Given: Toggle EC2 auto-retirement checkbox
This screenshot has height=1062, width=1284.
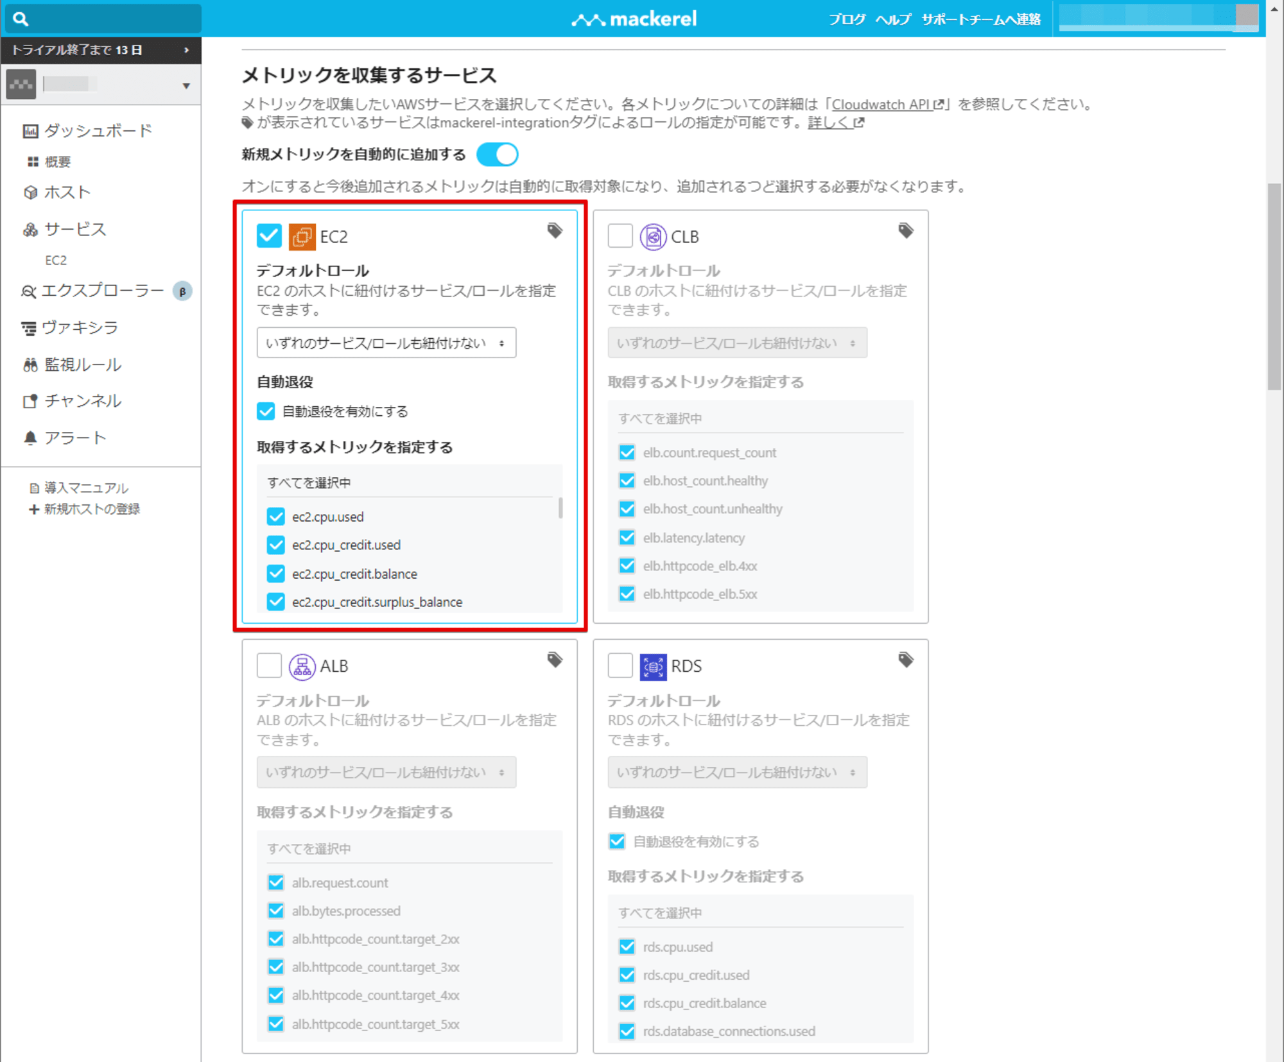Looking at the screenshot, I should 266,411.
